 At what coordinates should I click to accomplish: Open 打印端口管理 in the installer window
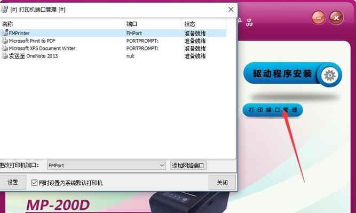[x=273, y=110]
